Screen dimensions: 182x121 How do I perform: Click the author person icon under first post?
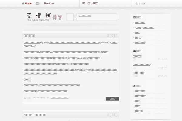[25, 98]
